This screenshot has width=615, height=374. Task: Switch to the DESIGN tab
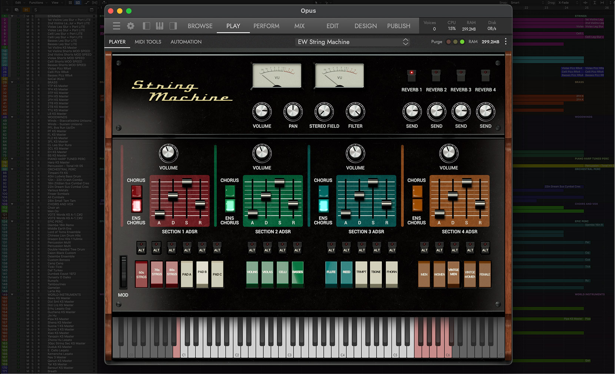pos(366,26)
